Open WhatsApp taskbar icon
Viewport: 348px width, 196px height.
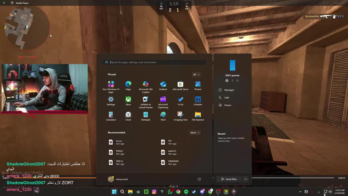pos(170,192)
